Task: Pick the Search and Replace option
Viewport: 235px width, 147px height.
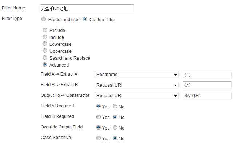Action: tap(45, 58)
